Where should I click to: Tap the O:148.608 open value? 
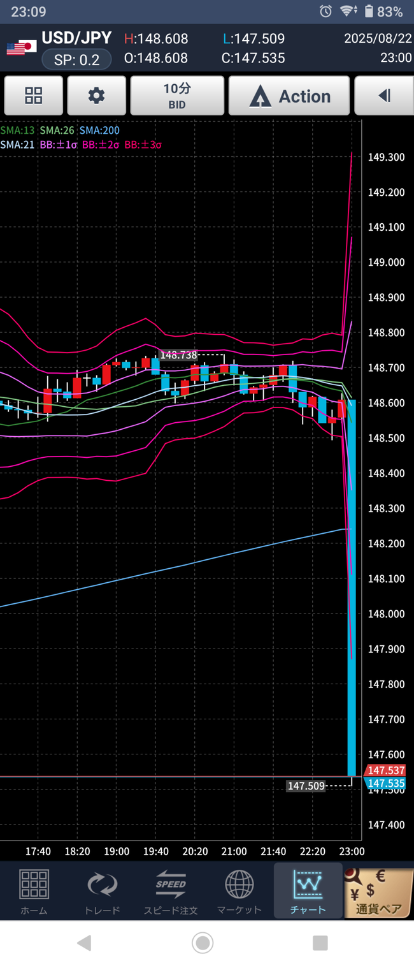(155, 58)
